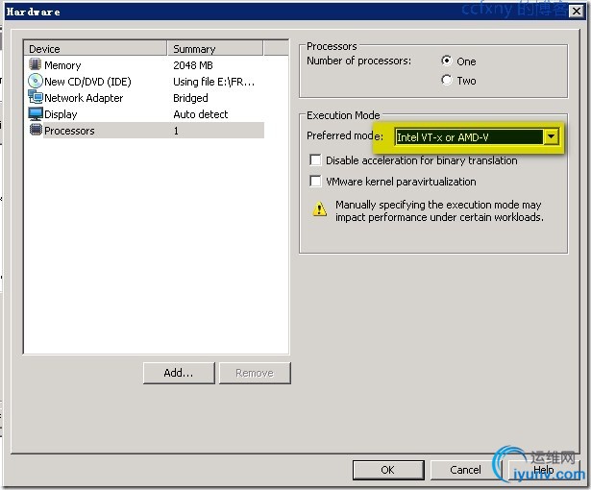Select the Network Adapter row label
Image resolution: width=591 pixels, height=490 pixels.
pos(84,98)
